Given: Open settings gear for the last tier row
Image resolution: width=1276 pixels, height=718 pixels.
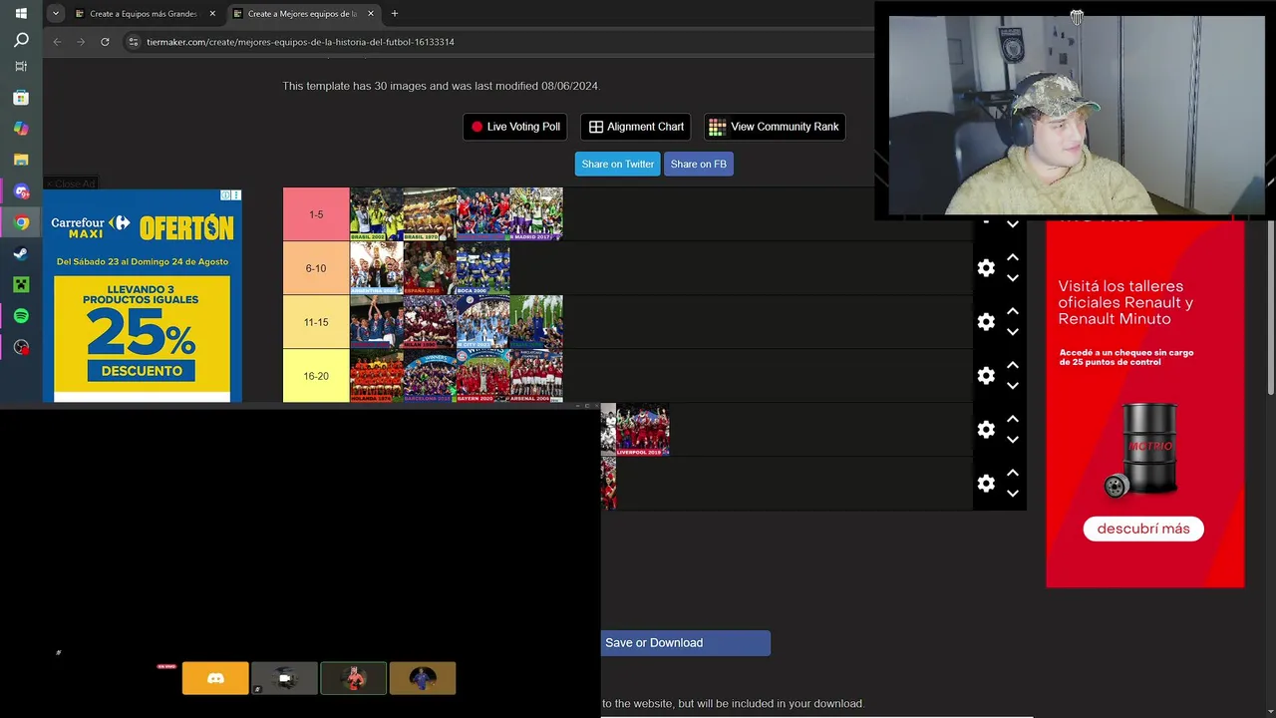Looking at the screenshot, I should point(986,484).
